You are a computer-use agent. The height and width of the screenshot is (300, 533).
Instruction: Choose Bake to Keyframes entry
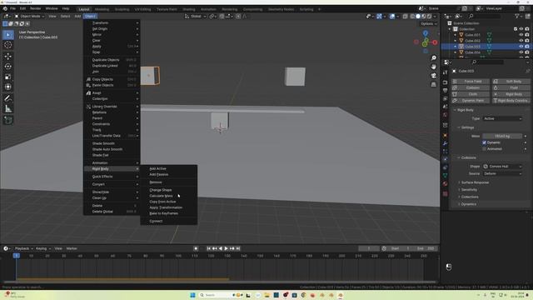click(168, 213)
